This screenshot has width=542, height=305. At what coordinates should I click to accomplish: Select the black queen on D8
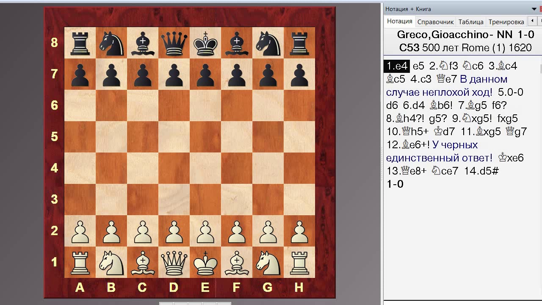[x=174, y=43]
